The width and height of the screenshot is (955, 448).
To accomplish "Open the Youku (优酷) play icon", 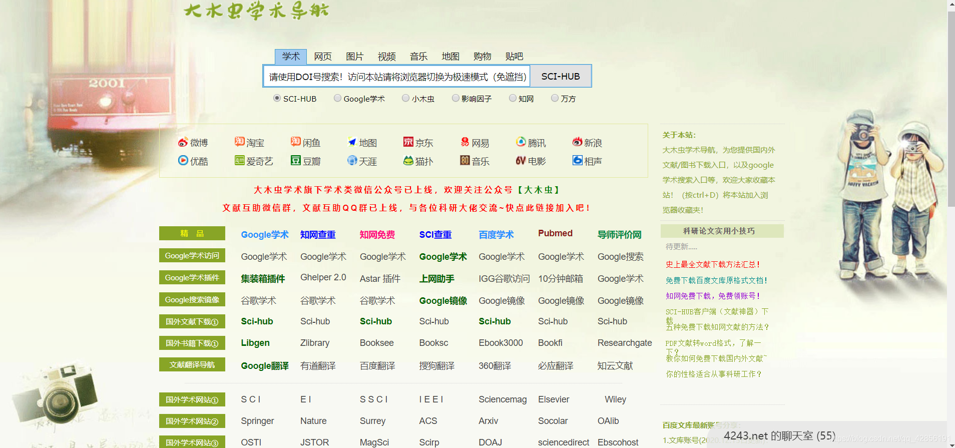I will click(183, 161).
